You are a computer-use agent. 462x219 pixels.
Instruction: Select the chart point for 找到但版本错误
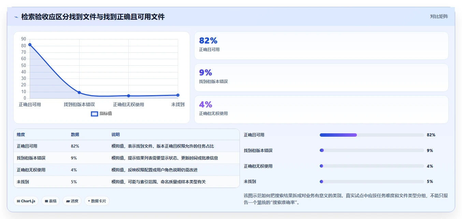[x=79, y=92]
